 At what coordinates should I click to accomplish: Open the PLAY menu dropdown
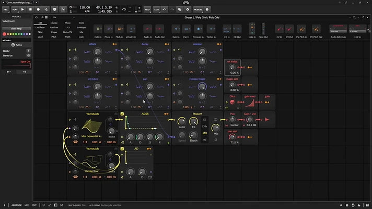coord(15,9)
